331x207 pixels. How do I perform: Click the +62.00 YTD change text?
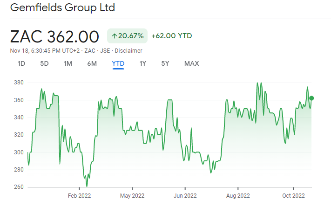click(172, 36)
